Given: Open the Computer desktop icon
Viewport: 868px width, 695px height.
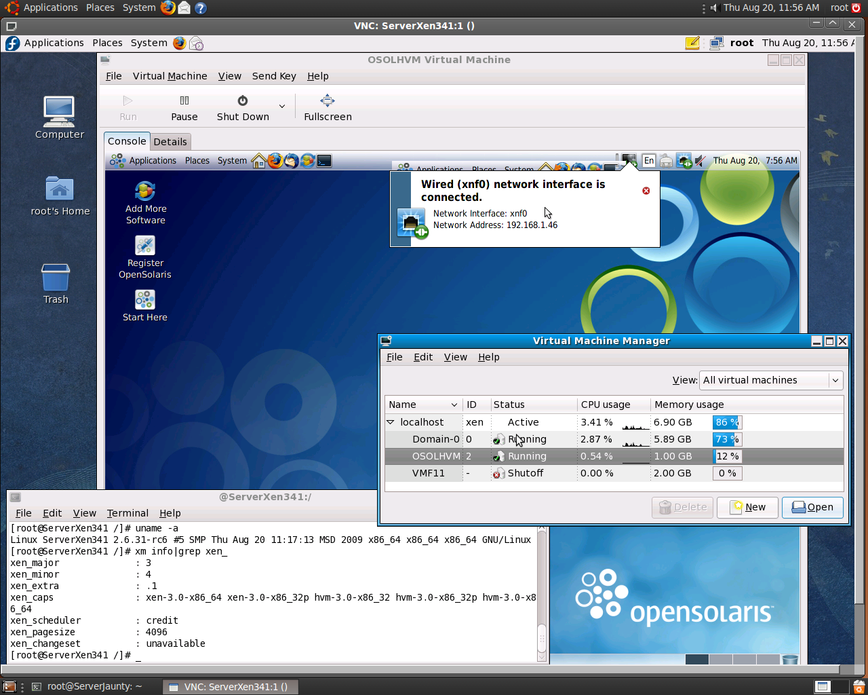Looking at the screenshot, I should [60, 117].
